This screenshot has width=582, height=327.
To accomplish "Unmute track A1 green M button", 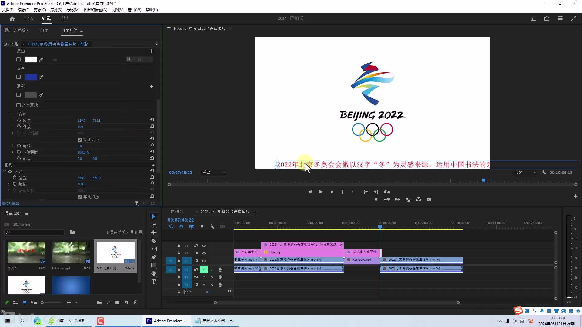I will [x=204, y=269].
